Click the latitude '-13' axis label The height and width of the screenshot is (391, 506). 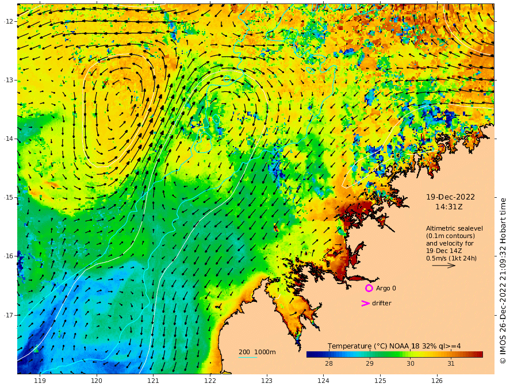(x=9, y=80)
